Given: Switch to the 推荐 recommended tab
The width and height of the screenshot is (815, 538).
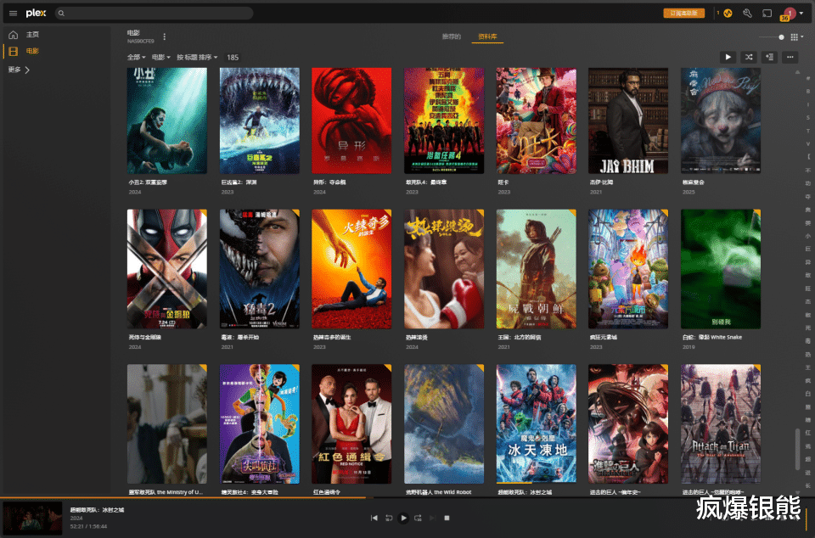Looking at the screenshot, I should pyautogui.click(x=451, y=36).
